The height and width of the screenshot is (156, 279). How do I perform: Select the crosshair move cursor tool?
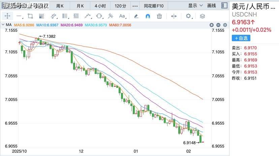click(x=7, y=16)
